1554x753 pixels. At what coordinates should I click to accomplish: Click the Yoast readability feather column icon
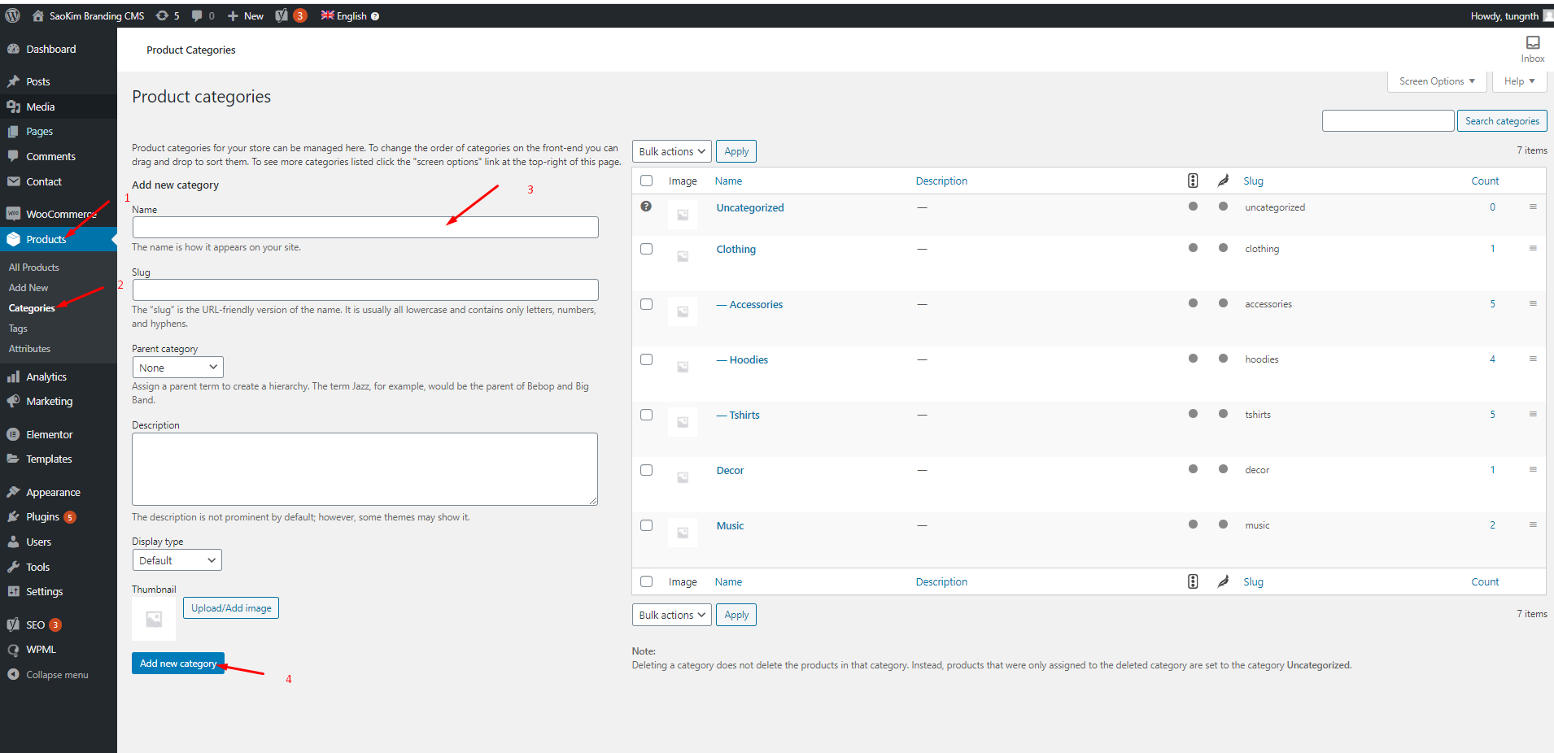click(1223, 181)
